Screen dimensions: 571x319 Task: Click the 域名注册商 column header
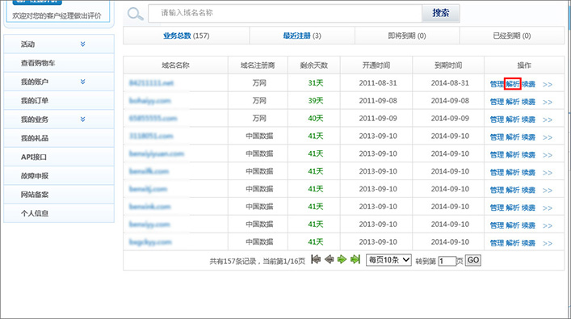point(258,65)
